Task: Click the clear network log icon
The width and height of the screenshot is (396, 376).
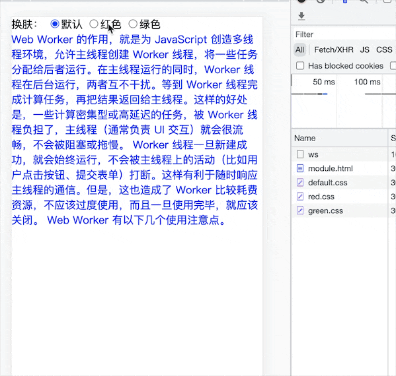Action: (321, 1)
